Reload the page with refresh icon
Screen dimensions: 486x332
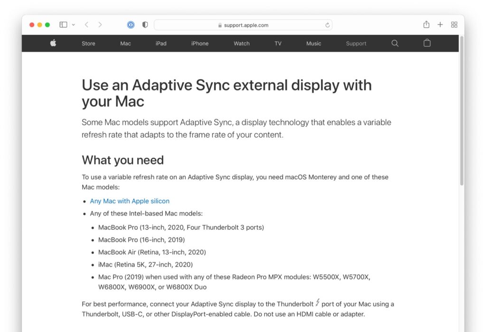(x=327, y=25)
